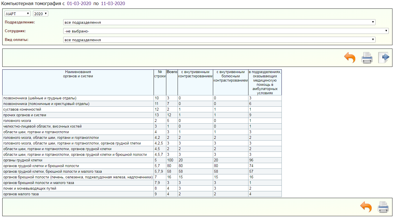The image size is (395, 217).
Task: Expand the Вид оплаты dropdown
Action: tap(219, 40)
